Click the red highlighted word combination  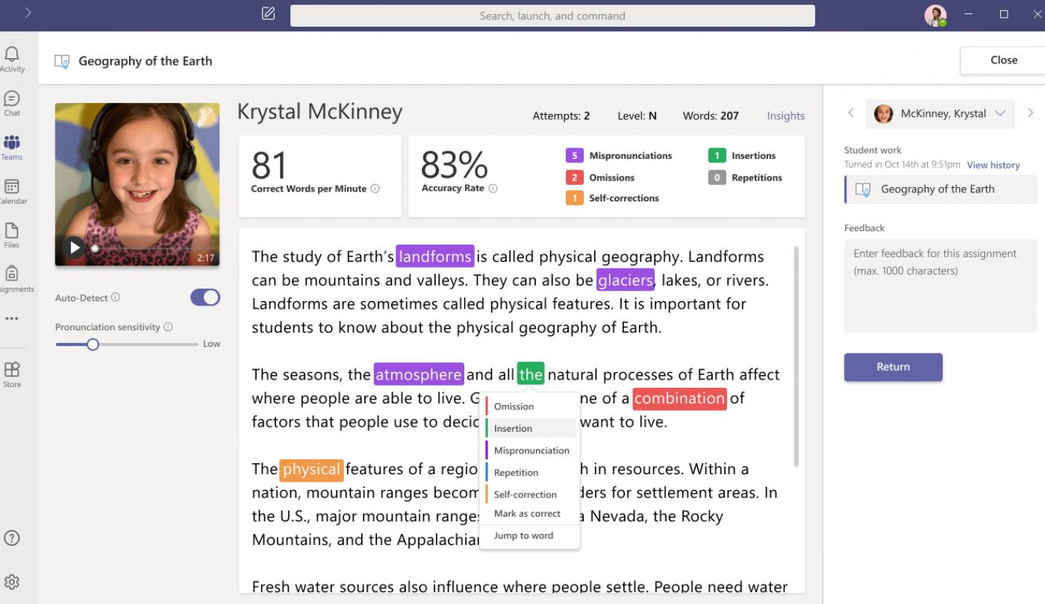click(679, 398)
